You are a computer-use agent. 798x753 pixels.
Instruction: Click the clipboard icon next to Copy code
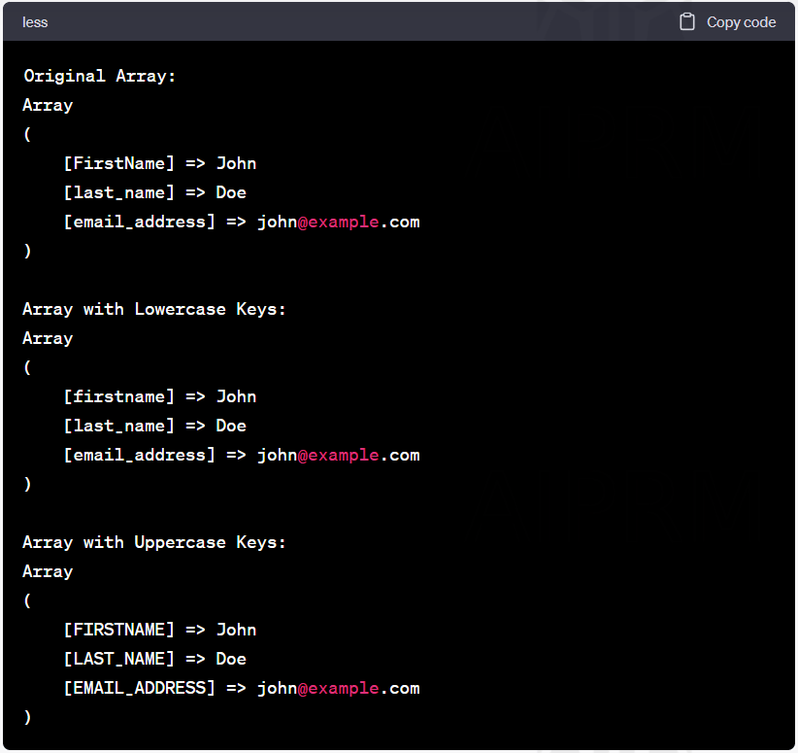pos(689,21)
